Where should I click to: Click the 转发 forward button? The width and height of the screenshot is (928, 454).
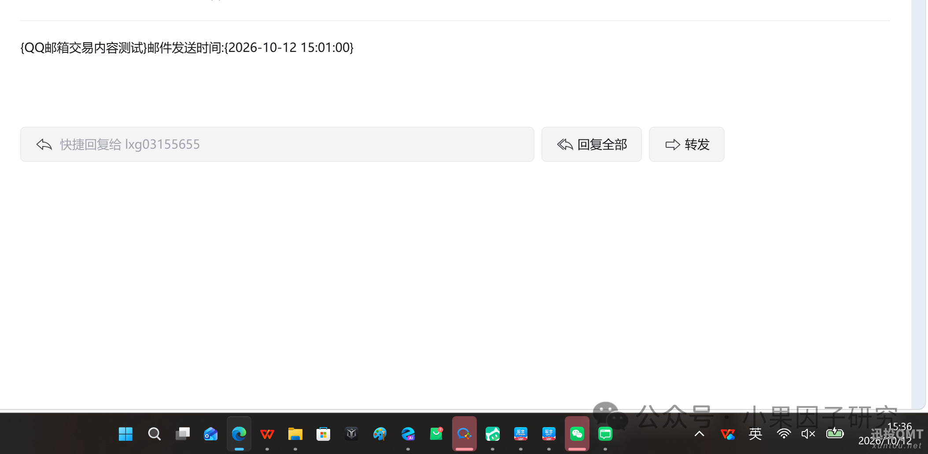tap(686, 144)
